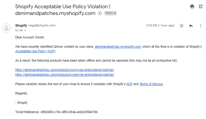This screenshot has width=206, height=119.
Task: Star this message from Shopify
Action: pos(182,26)
